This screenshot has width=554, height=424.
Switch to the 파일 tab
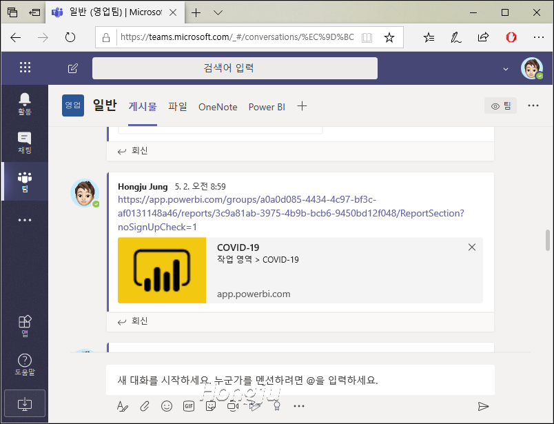pyautogui.click(x=177, y=106)
